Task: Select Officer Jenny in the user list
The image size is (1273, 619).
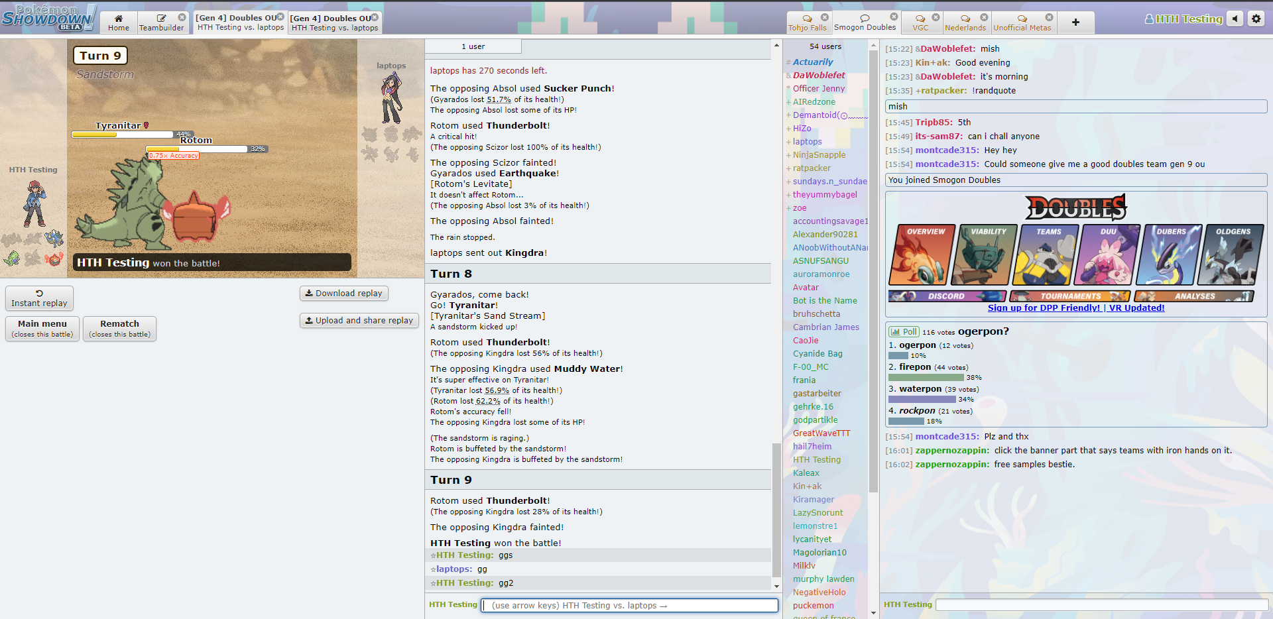Action: (819, 88)
